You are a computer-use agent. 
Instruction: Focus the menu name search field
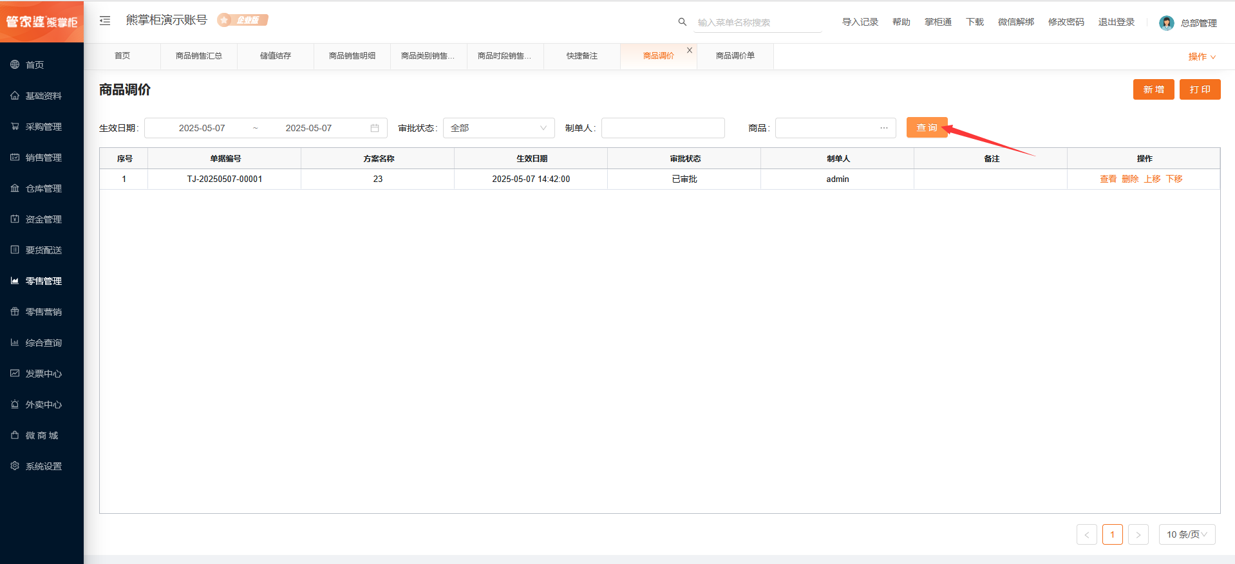click(x=758, y=23)
